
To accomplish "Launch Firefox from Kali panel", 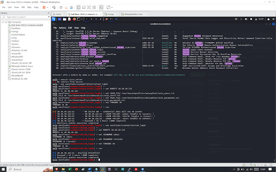I will point(74,19).
